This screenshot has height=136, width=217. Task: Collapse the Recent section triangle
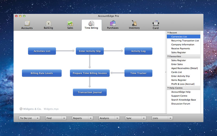pos(168,33)
